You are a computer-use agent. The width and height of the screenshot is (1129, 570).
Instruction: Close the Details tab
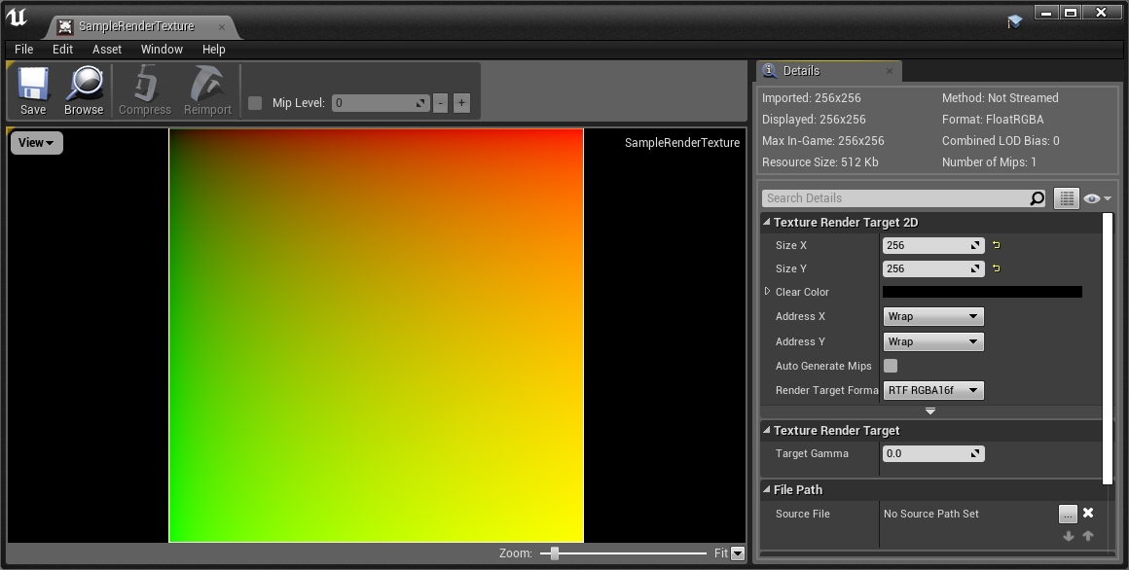point(890,71)
